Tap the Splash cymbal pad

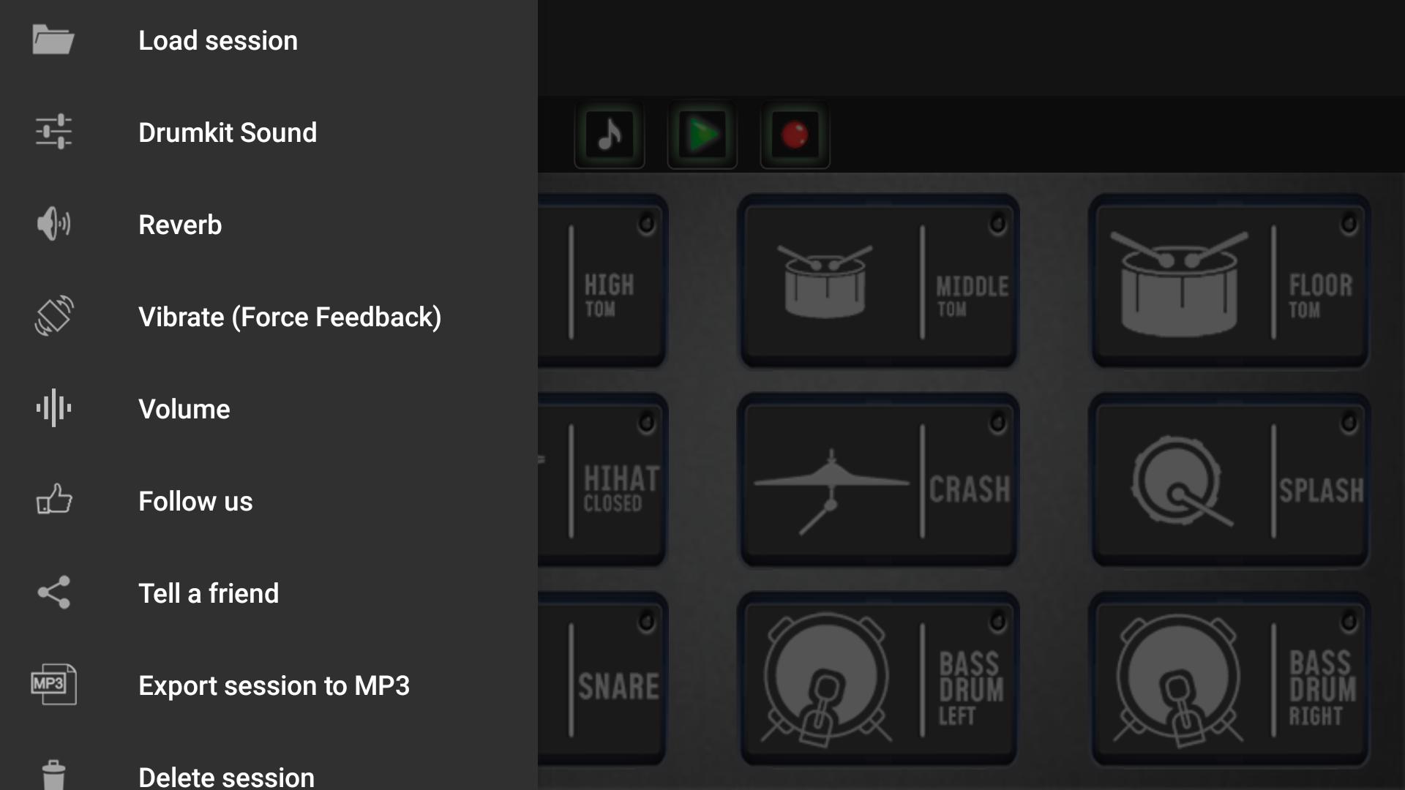tap(1229, 481)
